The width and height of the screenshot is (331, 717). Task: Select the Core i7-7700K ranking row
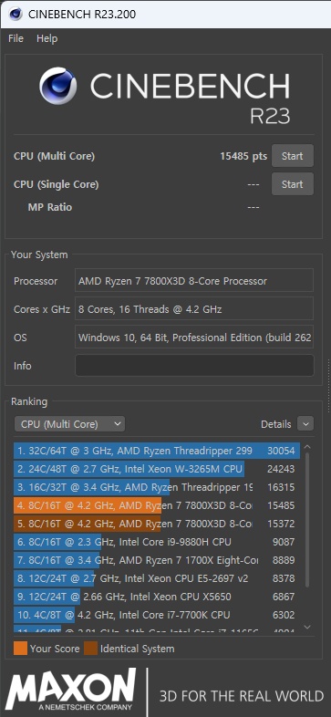click(157, 615)
